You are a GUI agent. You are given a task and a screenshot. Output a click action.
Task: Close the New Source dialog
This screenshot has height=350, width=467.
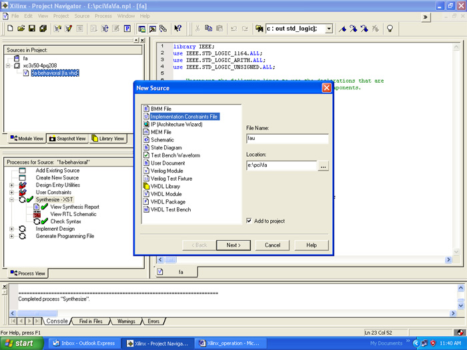pos(326,88)
